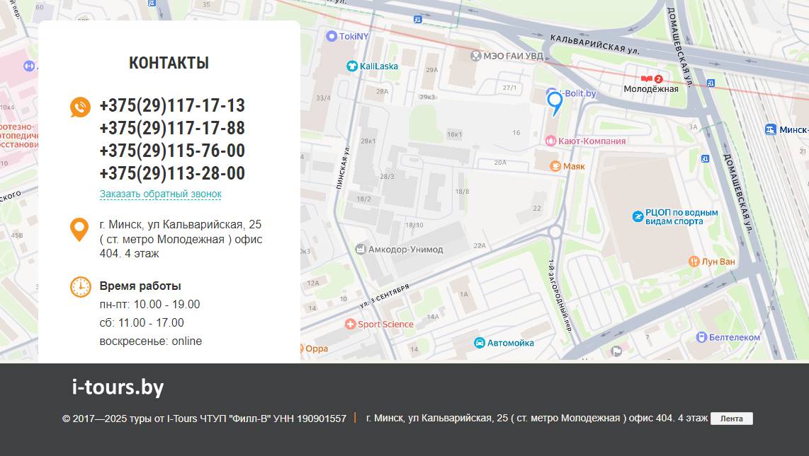Click building number 22А on map
809x456 pixels.
480,245
